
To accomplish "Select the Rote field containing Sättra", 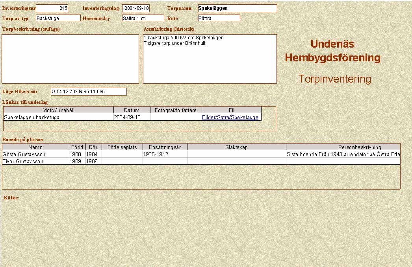I will tap(219, 18).
